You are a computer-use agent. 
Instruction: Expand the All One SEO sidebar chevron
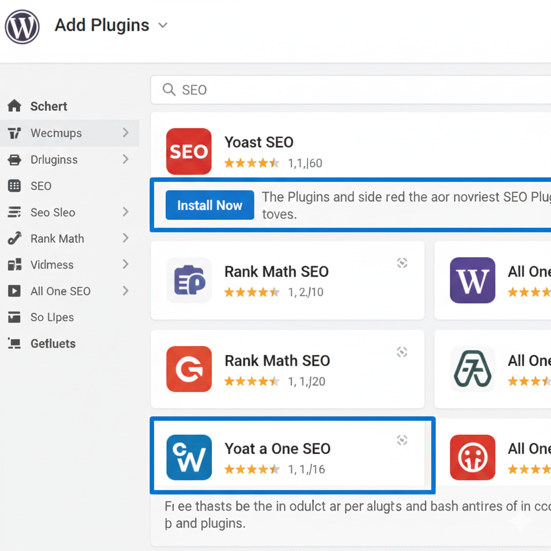click(x=125, y=291)
